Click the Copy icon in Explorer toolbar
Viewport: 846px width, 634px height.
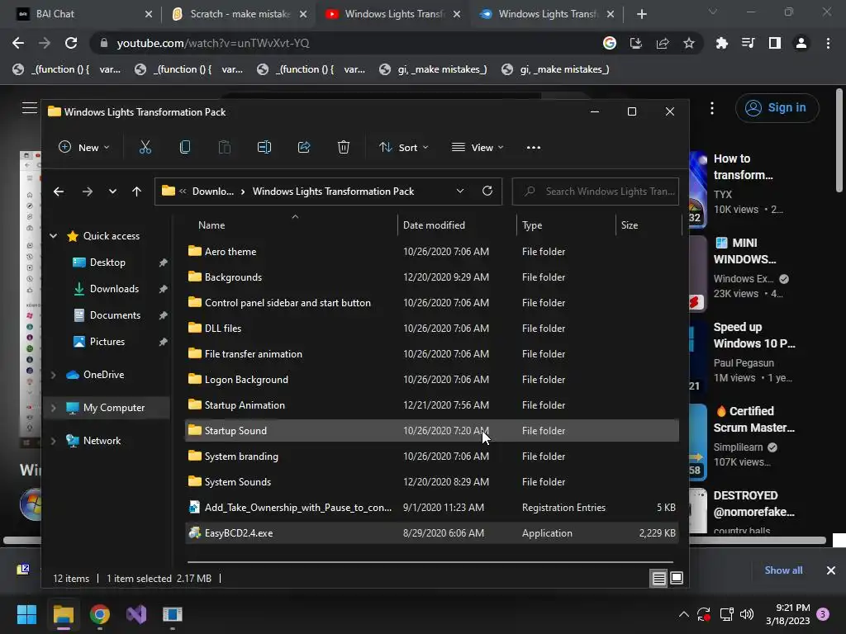(x=184, y=147)
